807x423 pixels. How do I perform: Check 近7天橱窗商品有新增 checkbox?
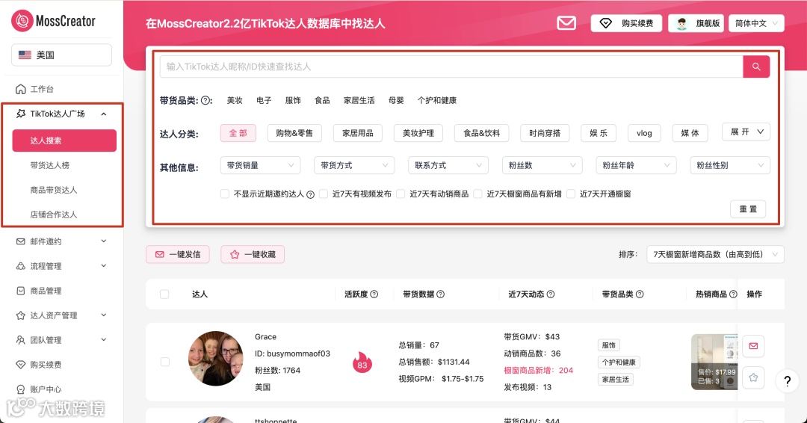tap(477, 194)
